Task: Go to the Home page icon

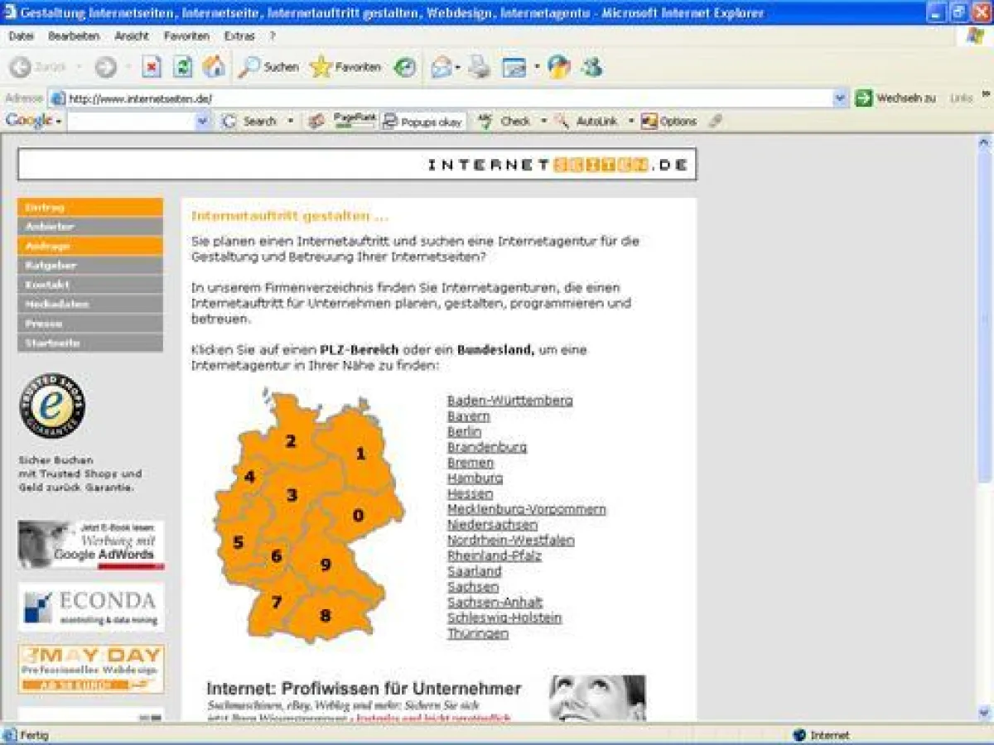Action: [214, 67]
